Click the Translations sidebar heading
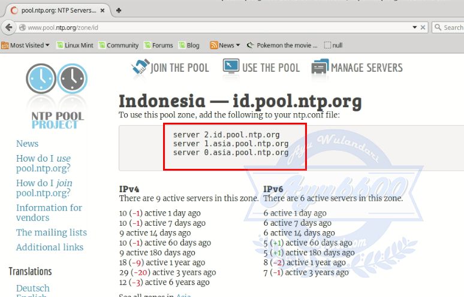The width and height of the screenshot is (464, 297). click(x=30, y=271)
